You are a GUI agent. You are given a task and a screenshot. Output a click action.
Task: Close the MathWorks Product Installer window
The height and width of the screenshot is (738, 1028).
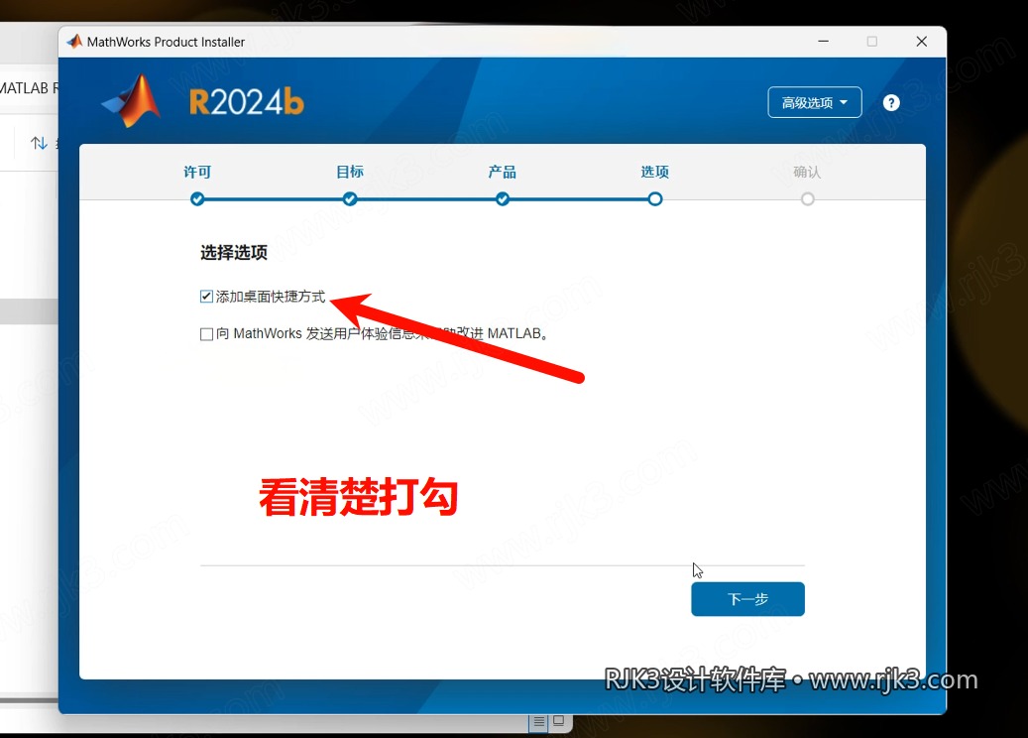point(921,42)
